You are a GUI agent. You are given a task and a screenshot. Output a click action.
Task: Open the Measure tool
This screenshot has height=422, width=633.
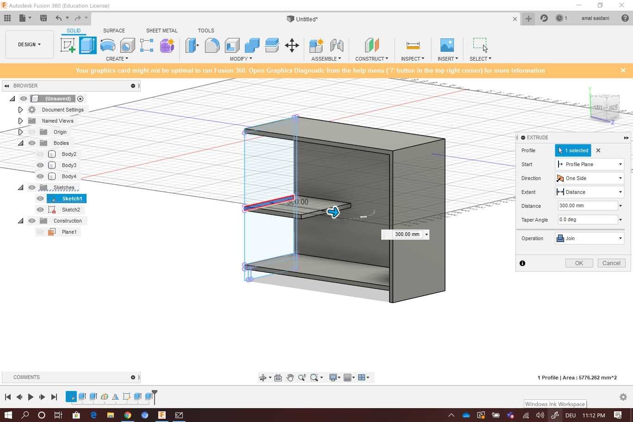click(x=413, y=45)
